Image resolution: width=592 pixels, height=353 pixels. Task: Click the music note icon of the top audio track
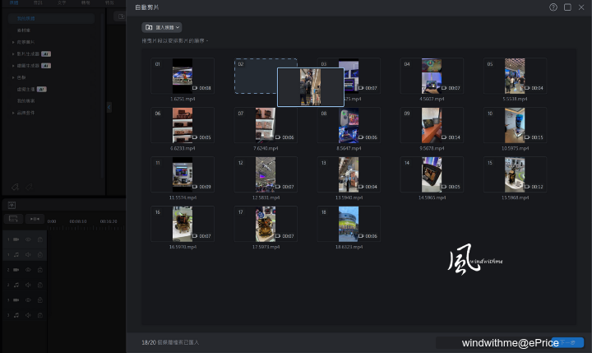pos(16,255)
